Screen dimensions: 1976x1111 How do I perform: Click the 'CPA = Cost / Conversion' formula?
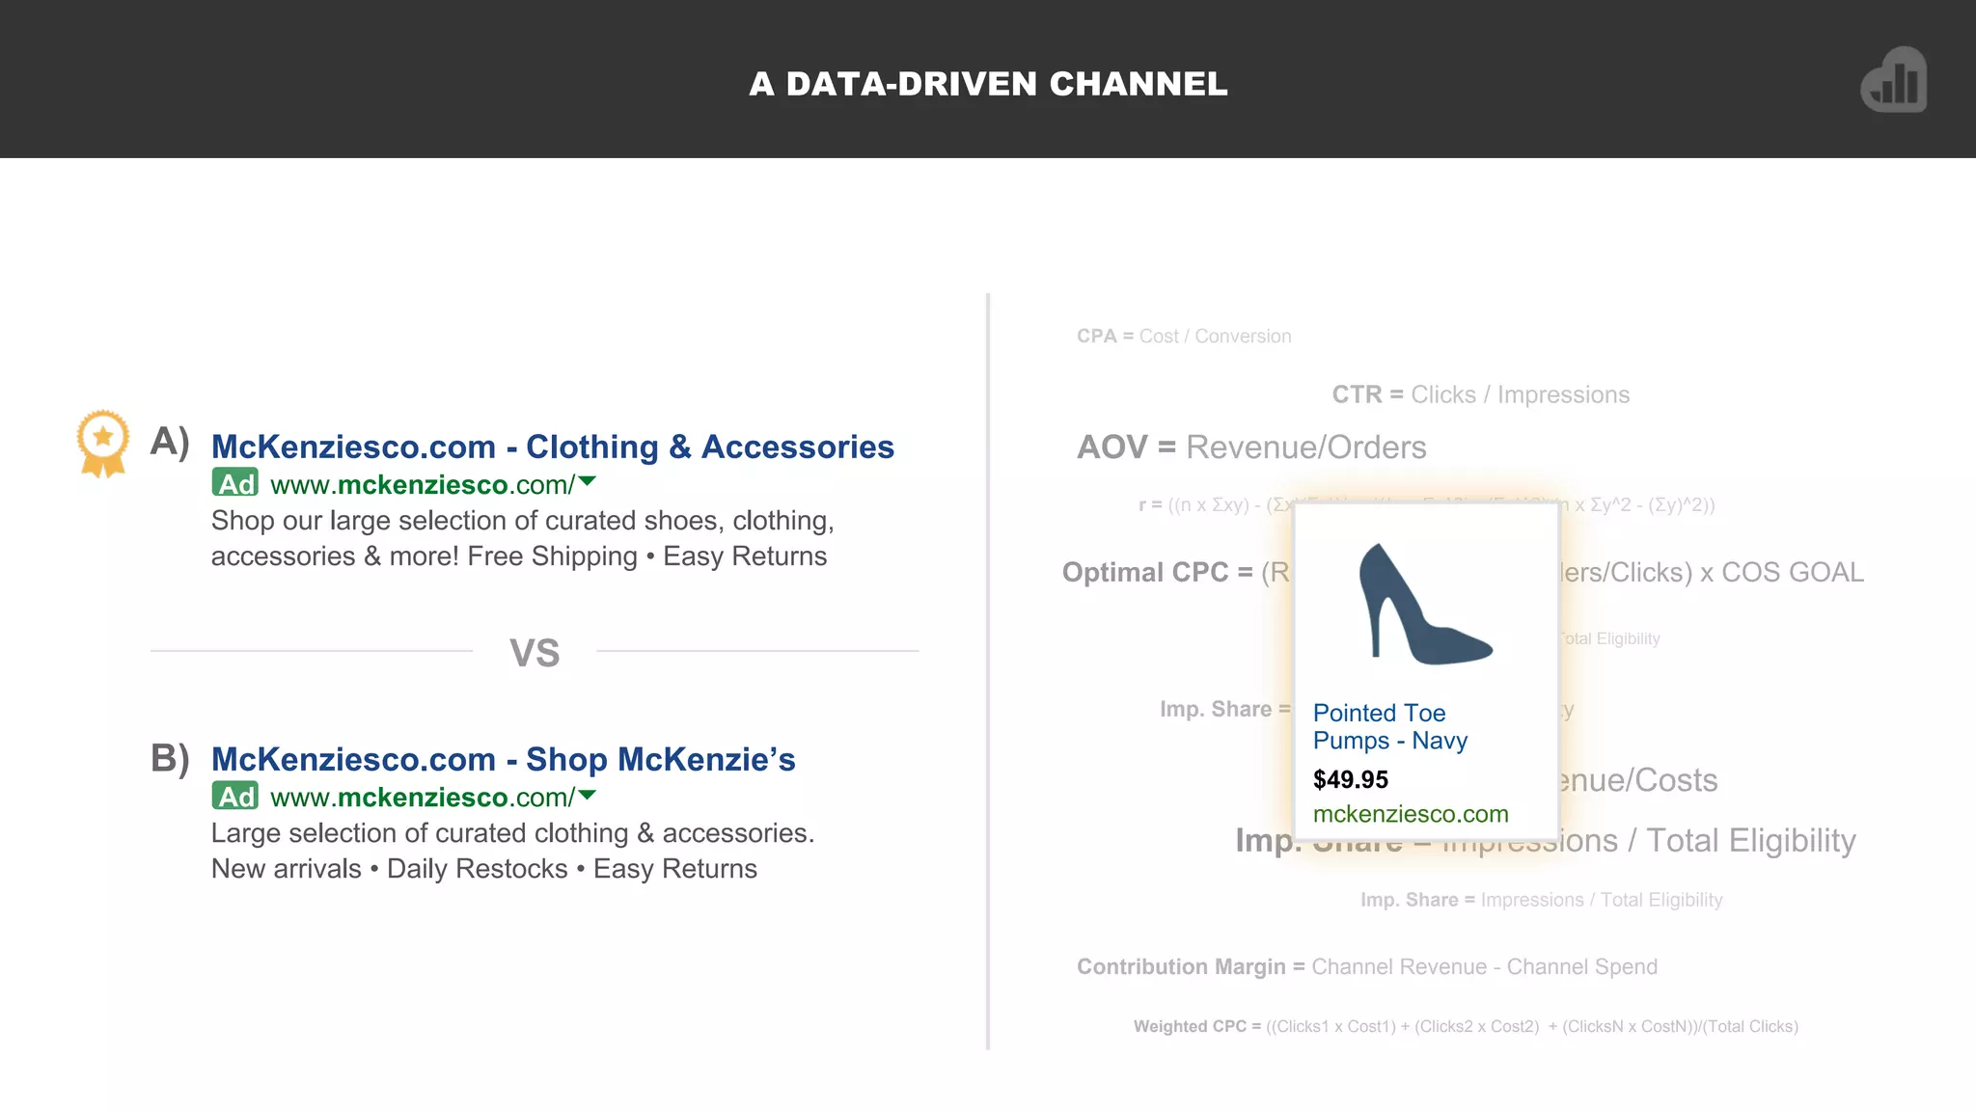tap(1184, 337)
